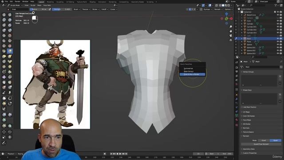The image size is (284, 160).
Task: Play the animation in the timeline
Action: pyautogui.click(x=120, y=154)
